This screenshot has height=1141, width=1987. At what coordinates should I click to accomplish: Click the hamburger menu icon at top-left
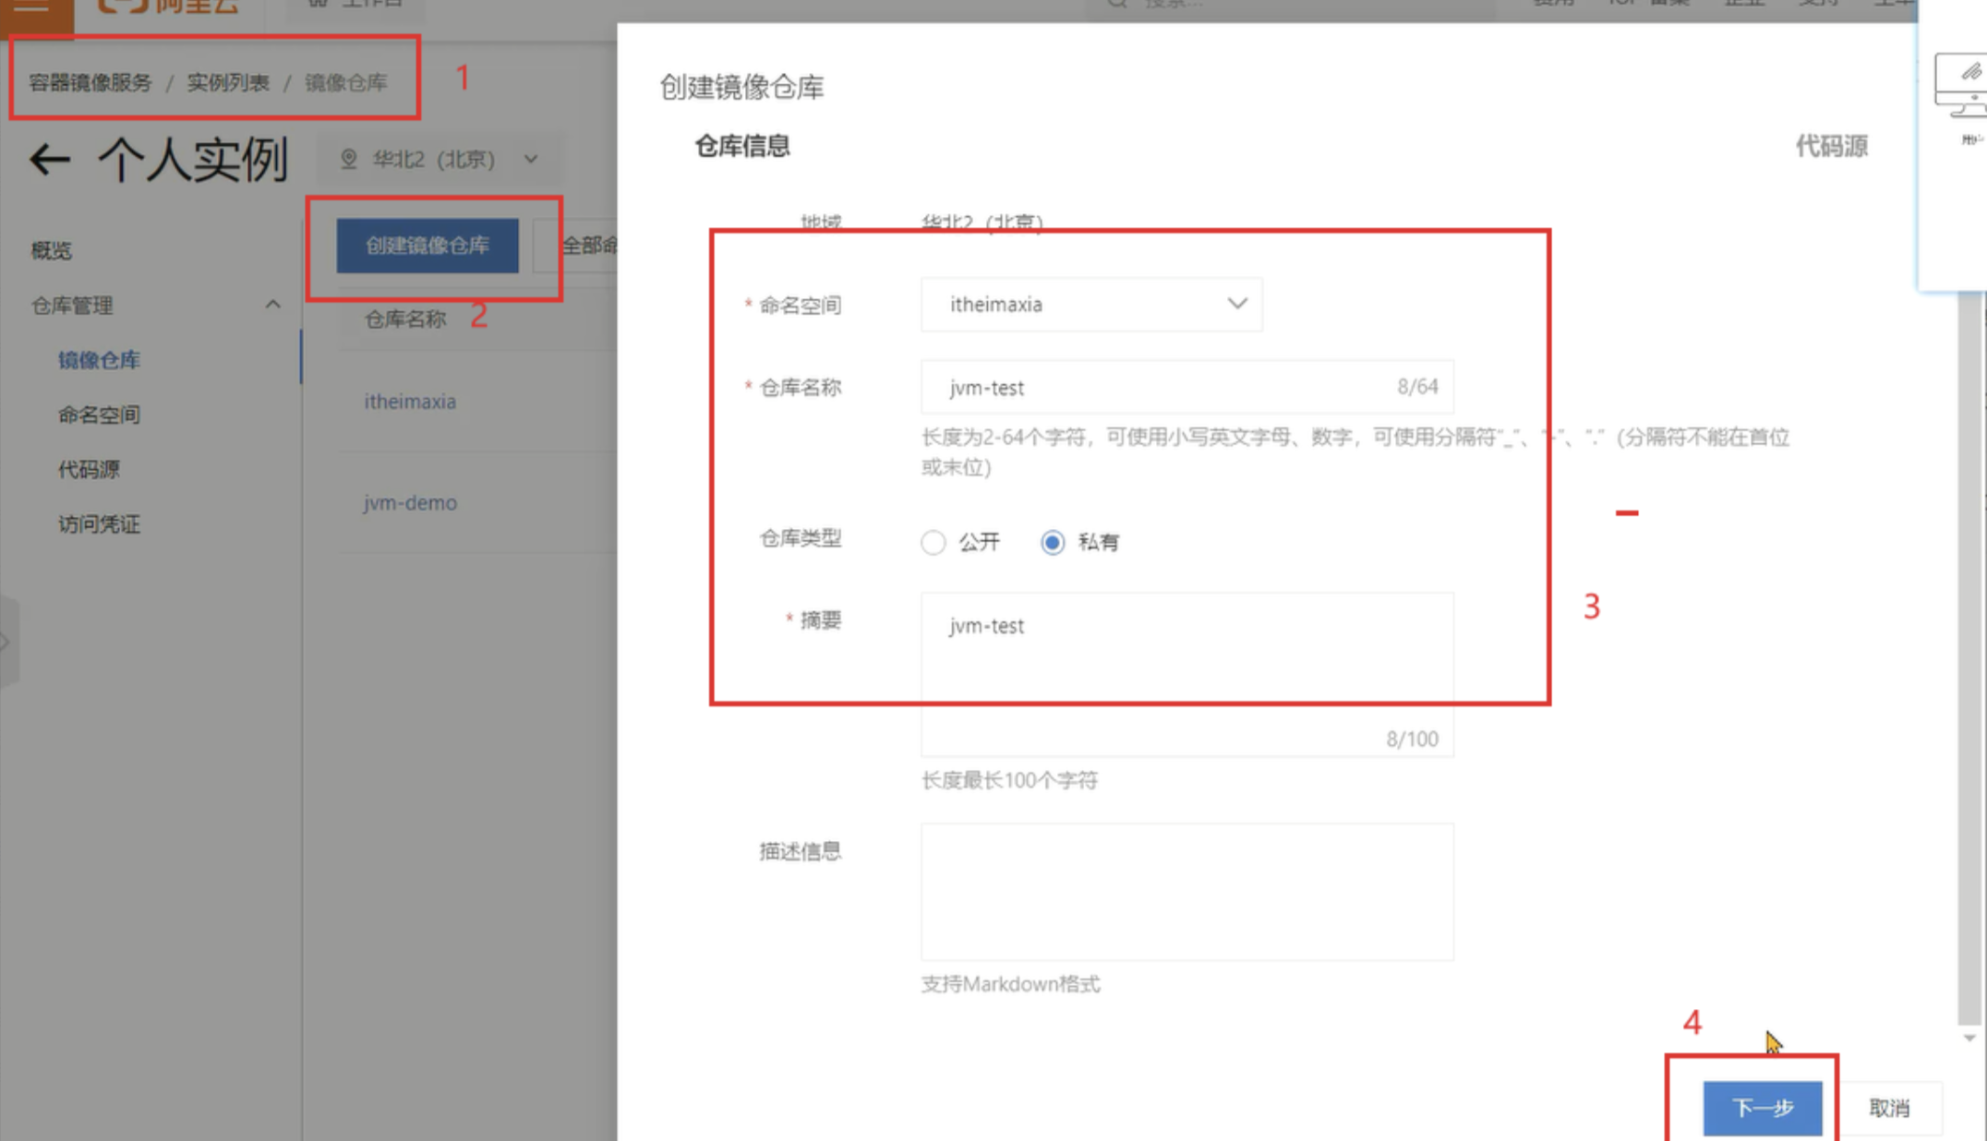coord(31,7)
